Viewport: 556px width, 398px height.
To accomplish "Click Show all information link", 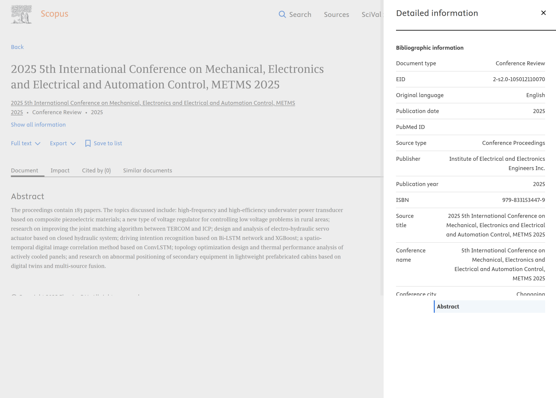I will pyautogui.click(x=38, y=125).
